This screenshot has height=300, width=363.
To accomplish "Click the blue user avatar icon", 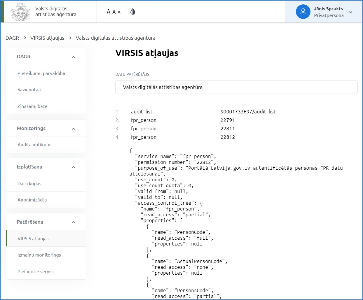I will (x=303, y=12).
